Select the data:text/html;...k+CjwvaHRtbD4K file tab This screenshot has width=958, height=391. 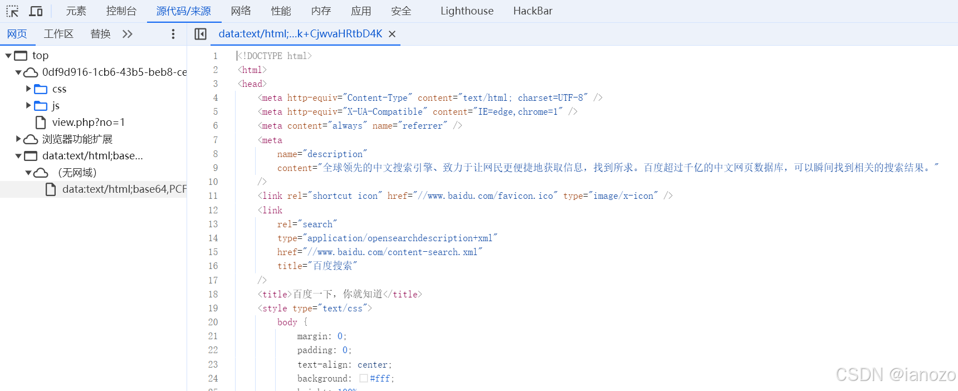300,34
